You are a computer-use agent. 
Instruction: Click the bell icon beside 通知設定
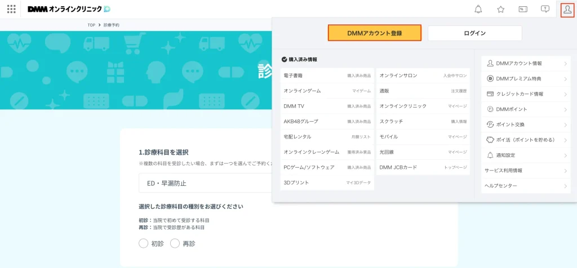coord(490,155)
